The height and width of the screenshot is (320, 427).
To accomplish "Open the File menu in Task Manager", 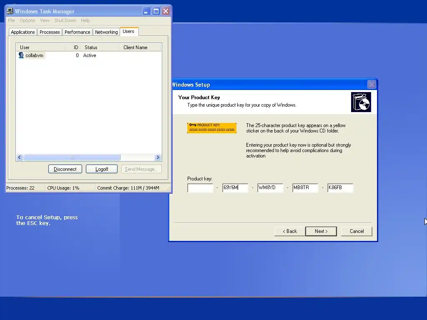I will (x=11, y=20).
